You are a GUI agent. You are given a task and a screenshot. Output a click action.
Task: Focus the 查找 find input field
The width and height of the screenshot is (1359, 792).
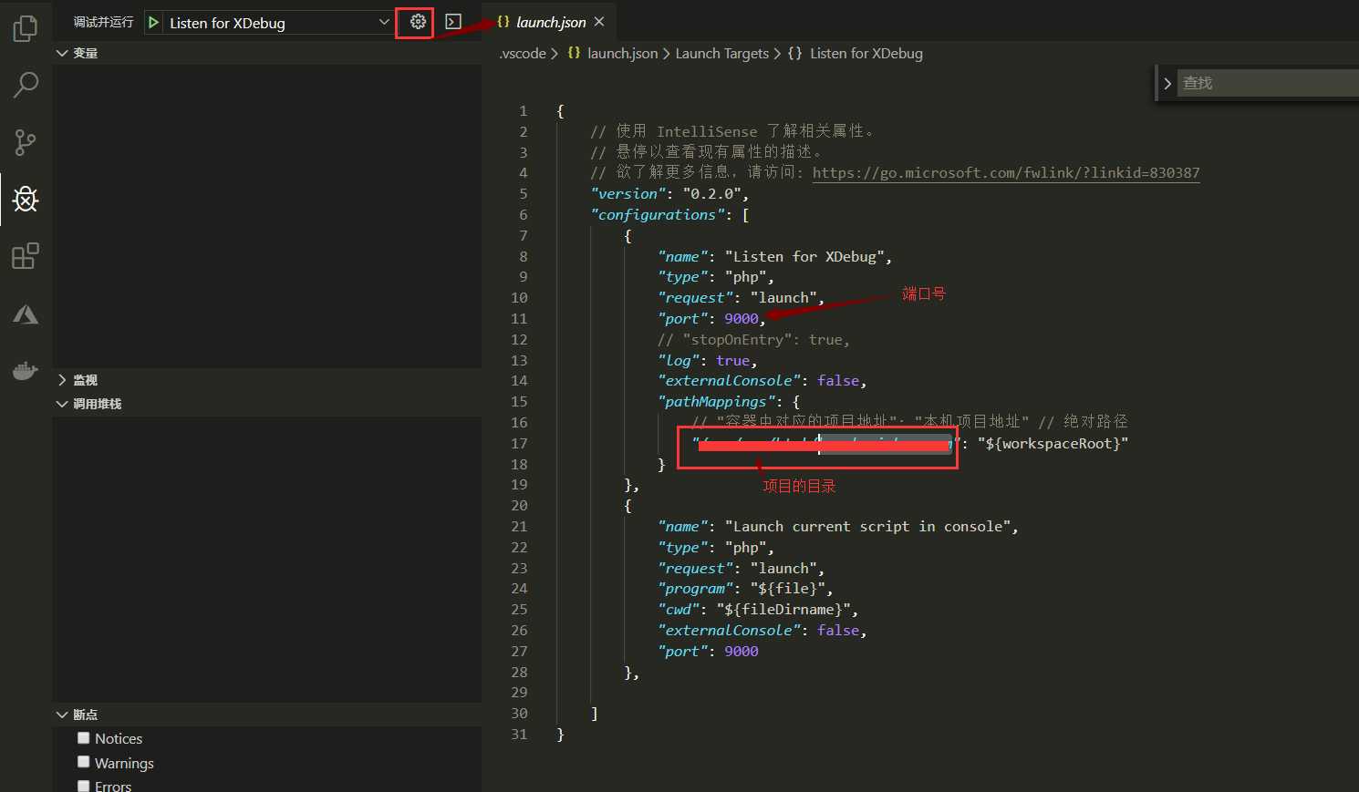1268,83
